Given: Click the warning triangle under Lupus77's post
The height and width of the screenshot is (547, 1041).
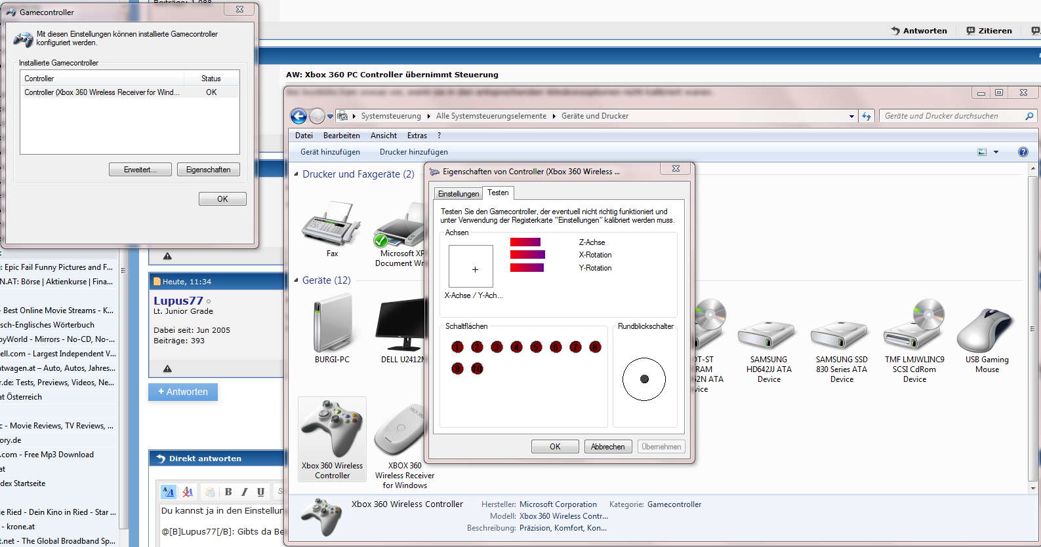Looking at the screenshot, I should click(x=167, y=369).
